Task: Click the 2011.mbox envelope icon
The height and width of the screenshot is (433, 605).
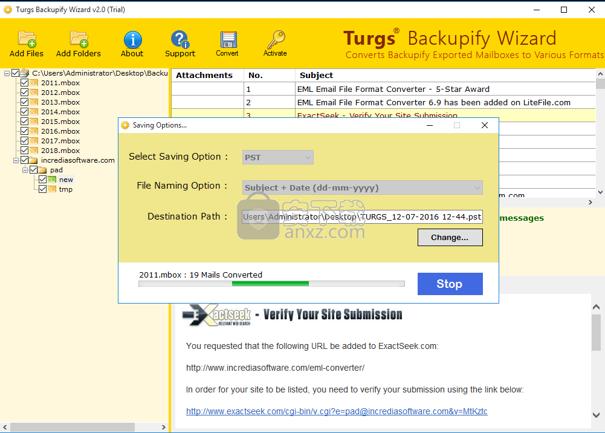Action: tap(34, 83)
